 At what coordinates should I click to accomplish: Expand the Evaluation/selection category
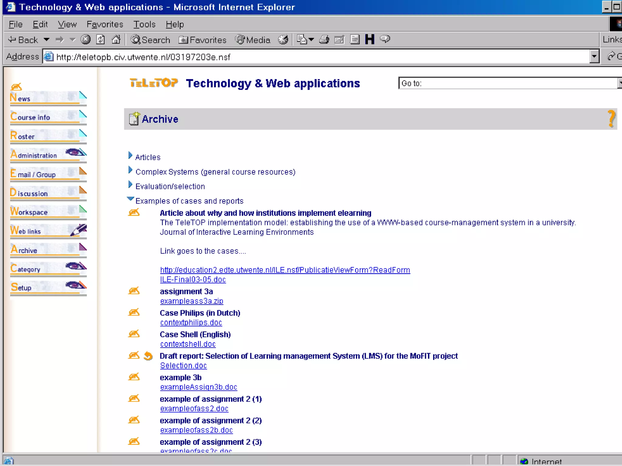coord(130,184)
